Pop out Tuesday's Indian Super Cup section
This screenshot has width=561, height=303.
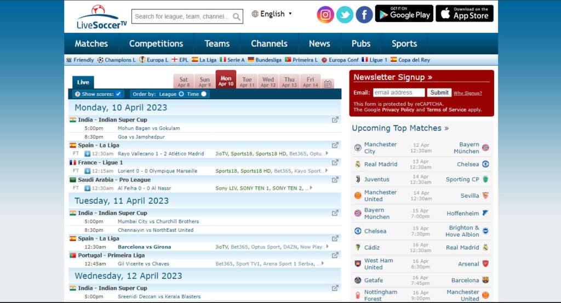click(x=335, y=213)
